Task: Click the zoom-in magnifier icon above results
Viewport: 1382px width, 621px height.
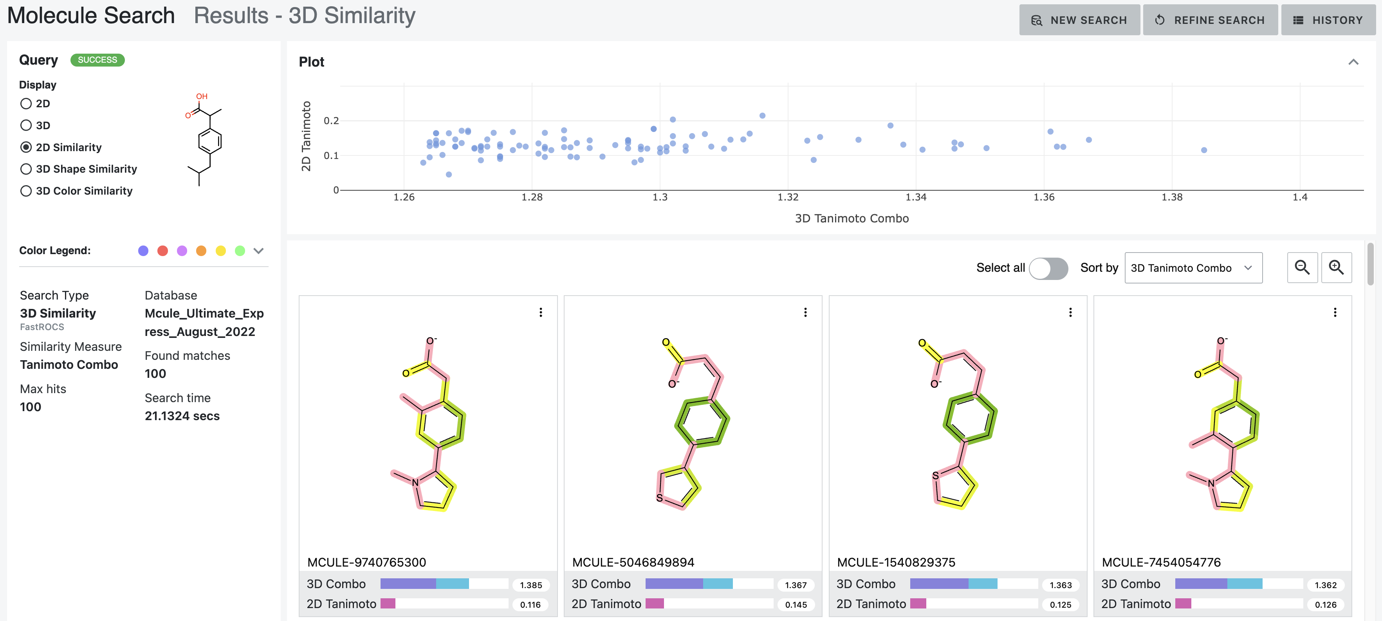Action: pos(1337,267)
